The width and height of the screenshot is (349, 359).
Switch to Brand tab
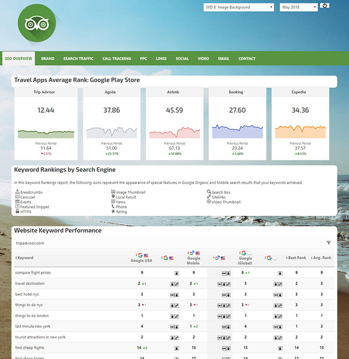[48, 58]
